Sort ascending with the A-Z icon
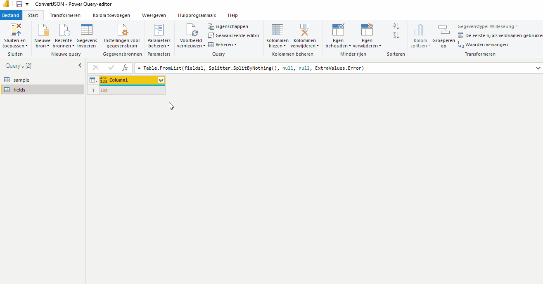This screenshot has width=543, height=284. click(x=396, y=26)
